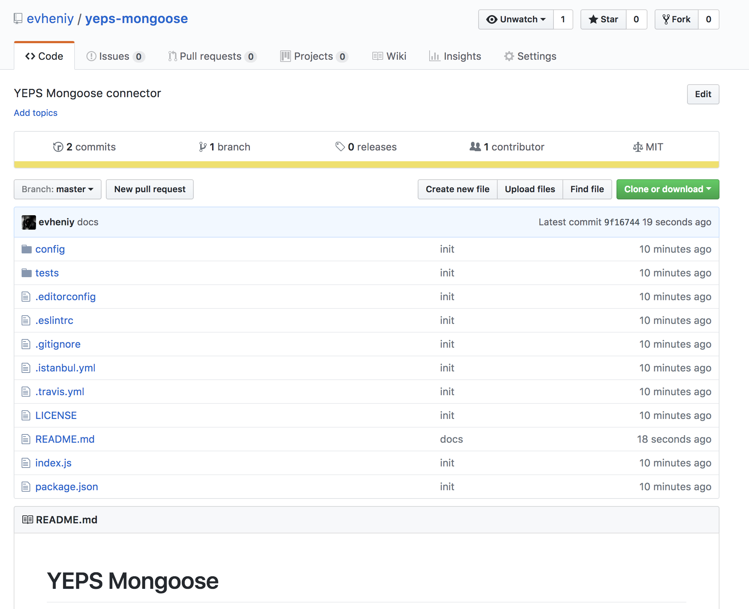Click the config folder icon
The image size is (749, 609).
[26, 249]
